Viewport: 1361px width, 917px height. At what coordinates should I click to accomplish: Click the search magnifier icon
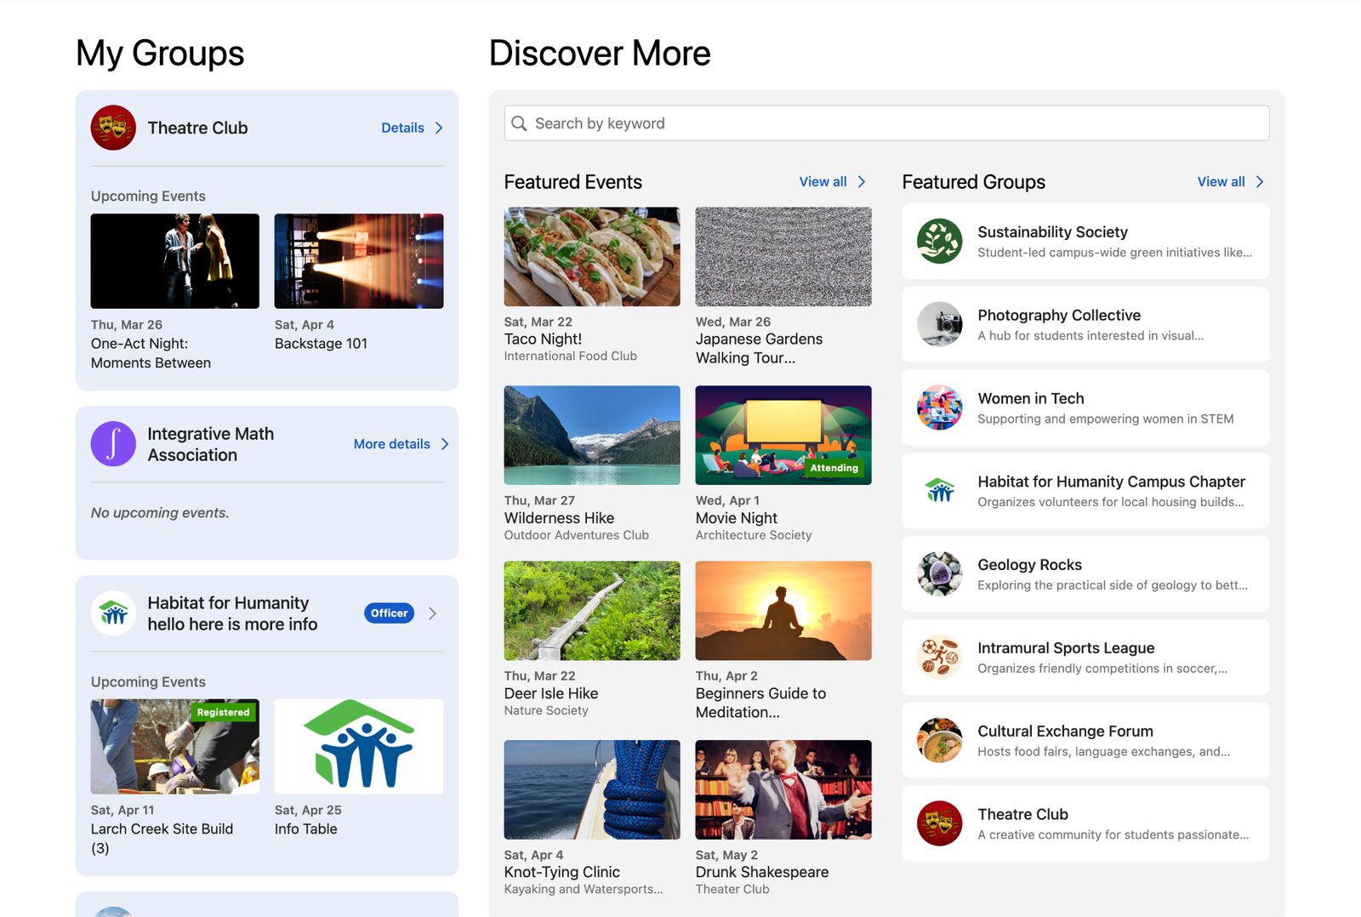(519, 123)
